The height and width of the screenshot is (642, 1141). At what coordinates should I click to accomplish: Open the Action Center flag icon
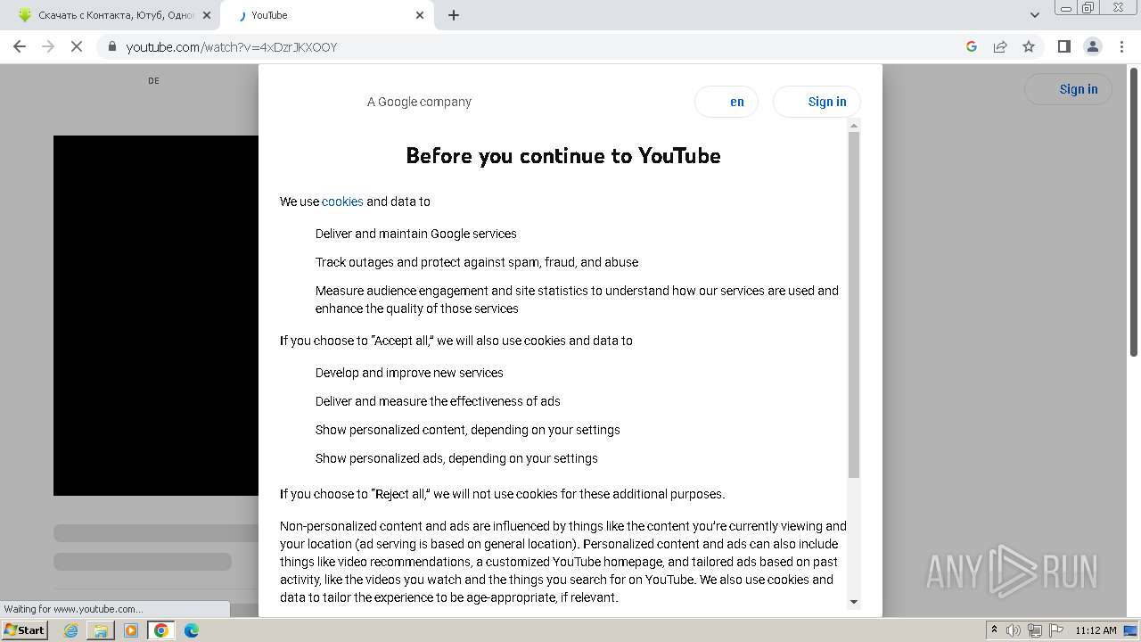click(1055, 630)
